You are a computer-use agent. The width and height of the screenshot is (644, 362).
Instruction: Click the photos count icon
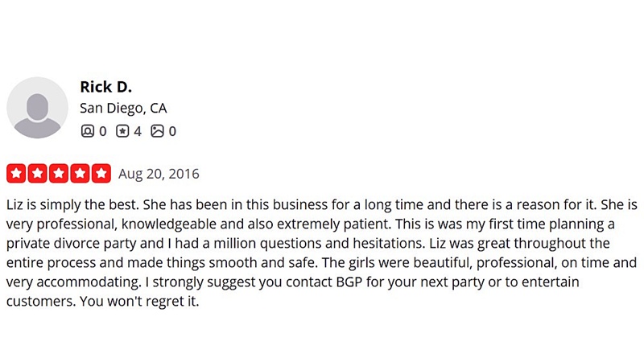tap(157, 130)
